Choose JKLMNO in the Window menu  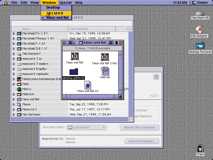[x=56, y=13]
